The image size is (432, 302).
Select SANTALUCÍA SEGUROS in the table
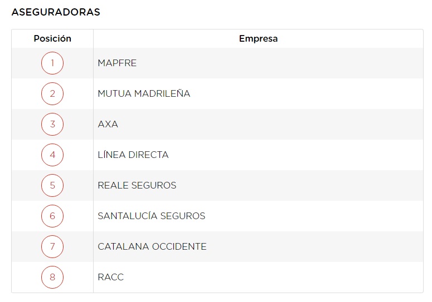(x=151, y=216)
